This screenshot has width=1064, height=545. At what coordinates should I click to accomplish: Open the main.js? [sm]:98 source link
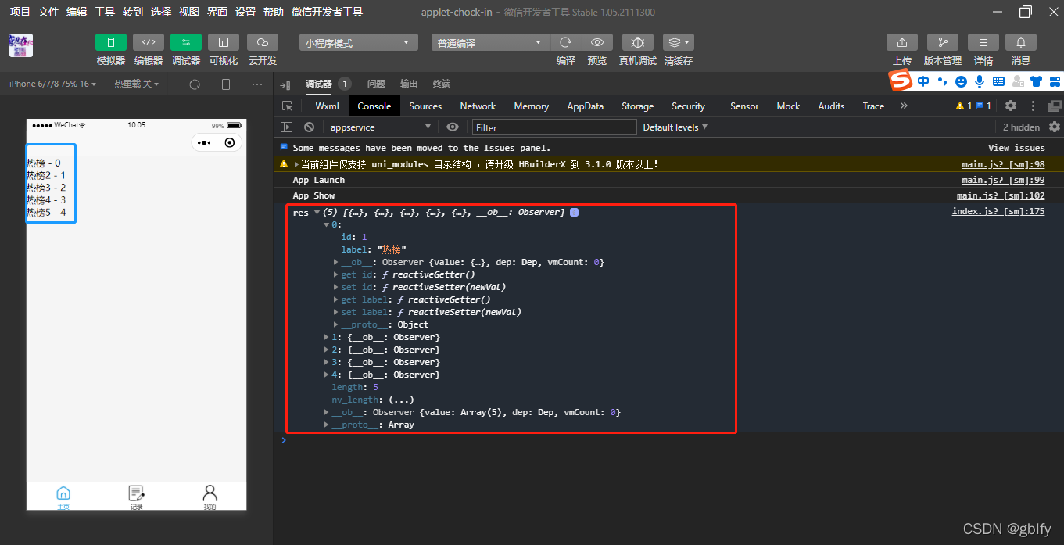click(1003, 164)
